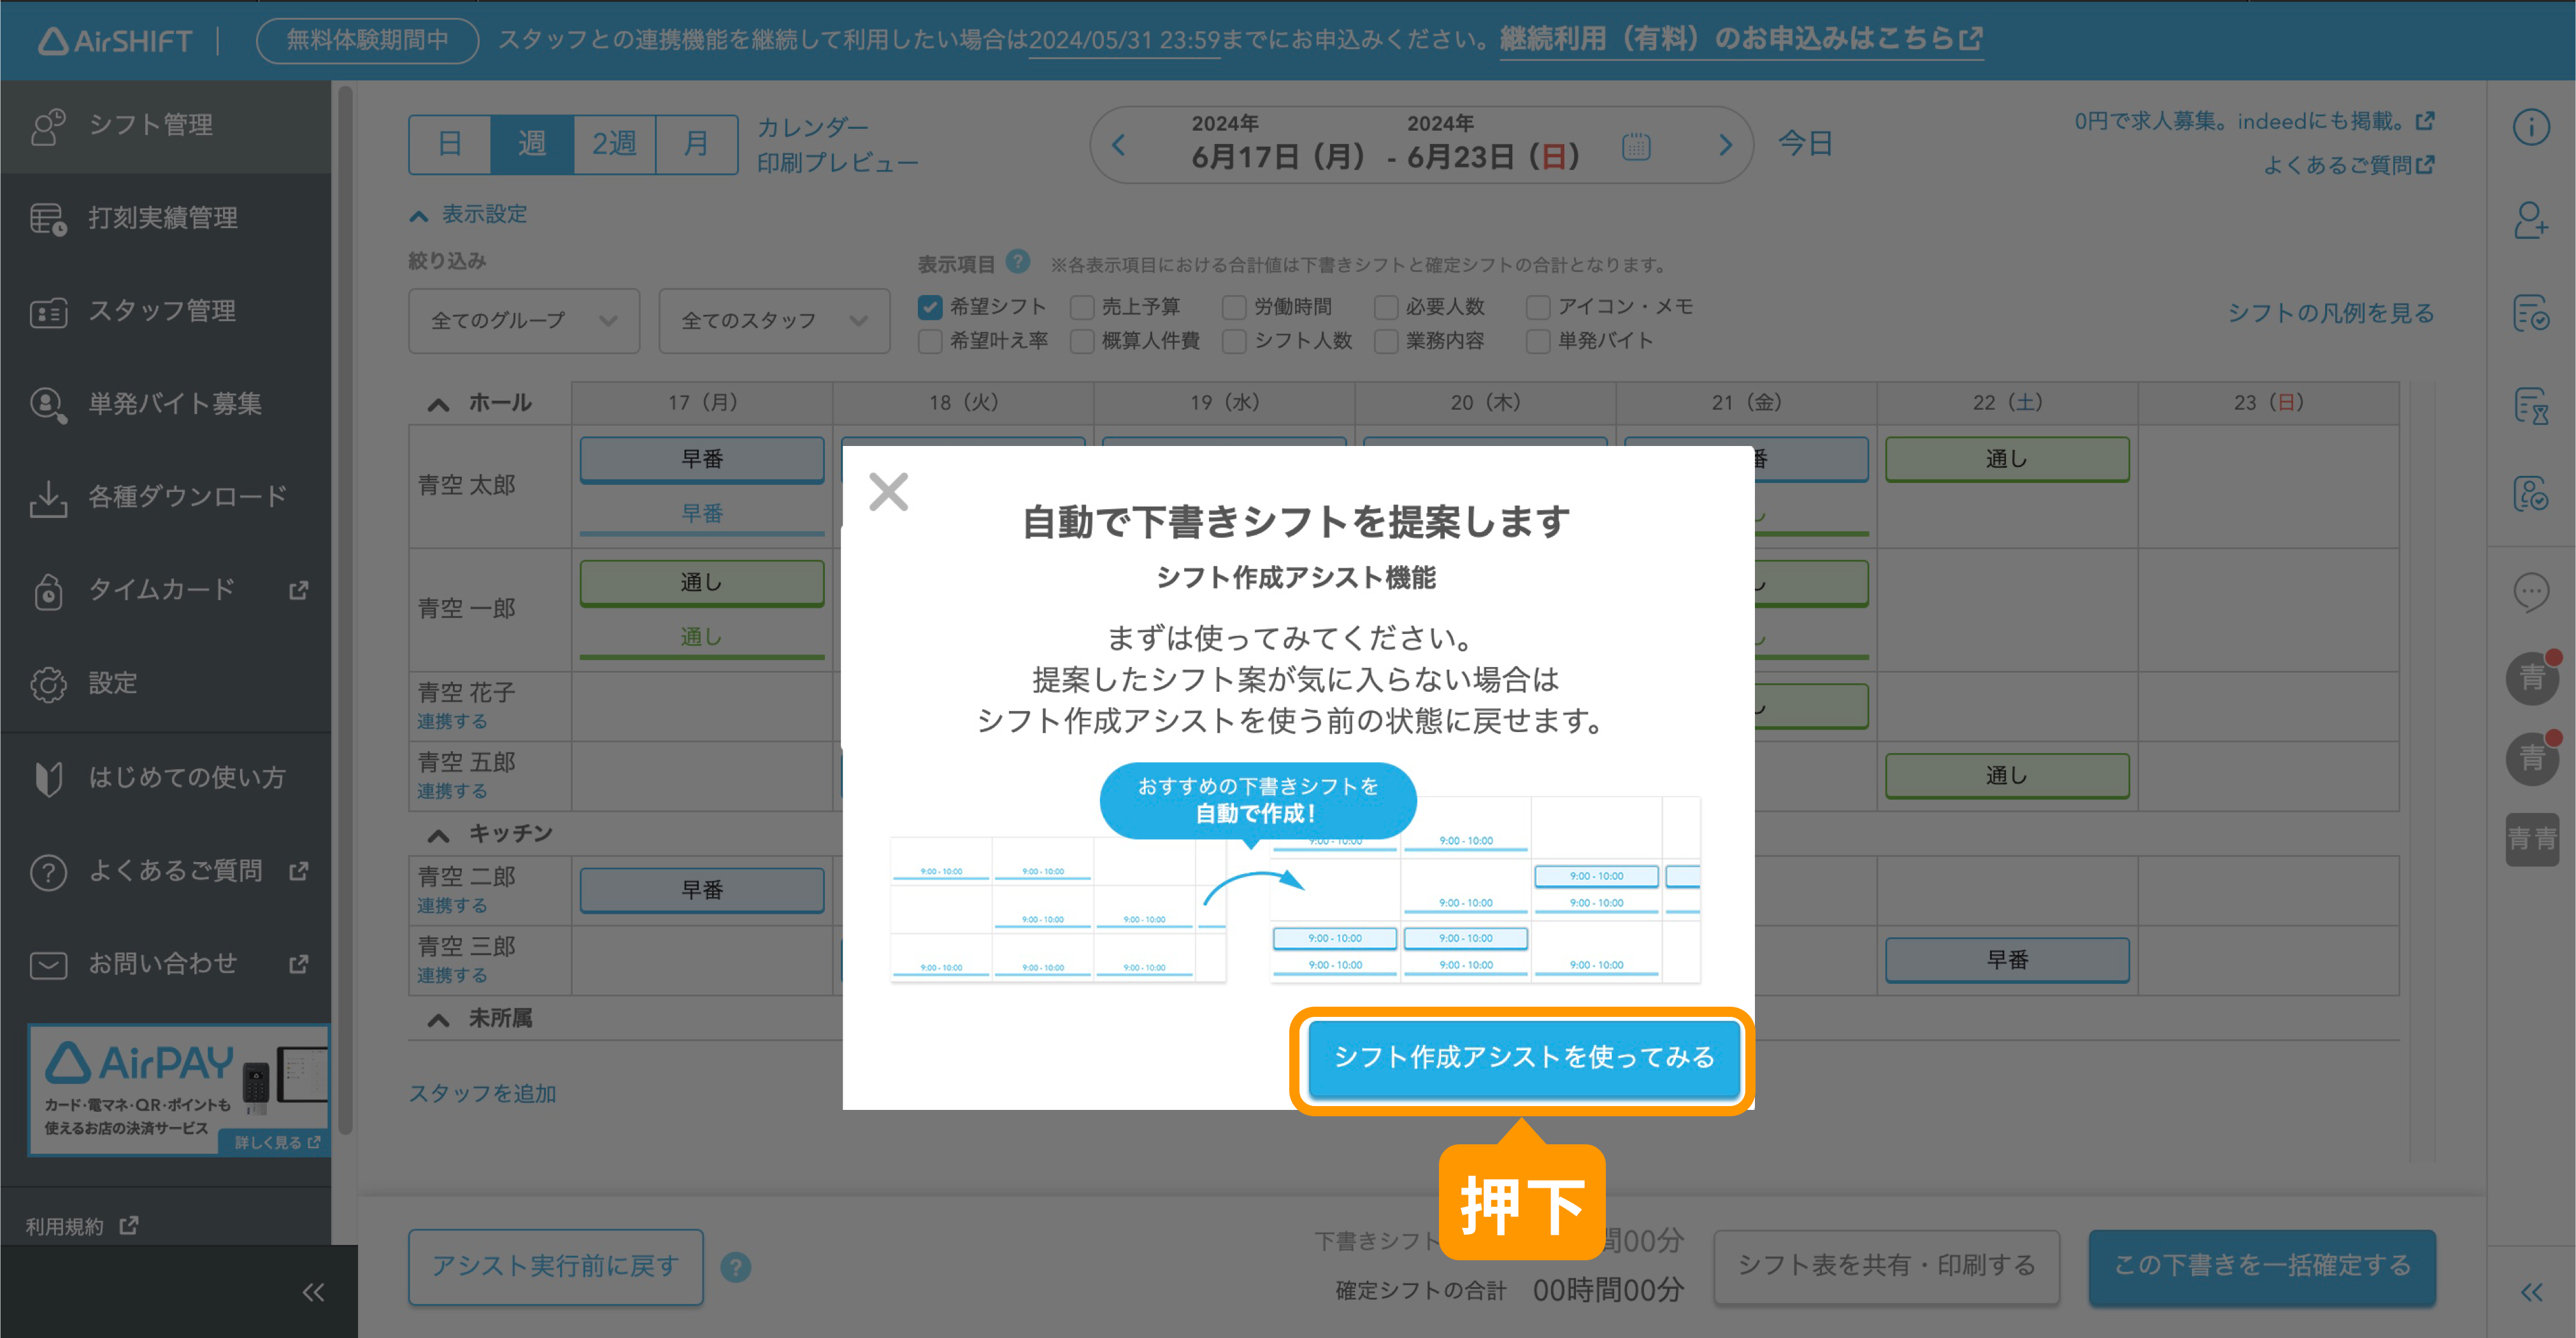Check 必要人数 checkbox
This screenshot has width=2576, height=1338.
(x=1386, y=307)
